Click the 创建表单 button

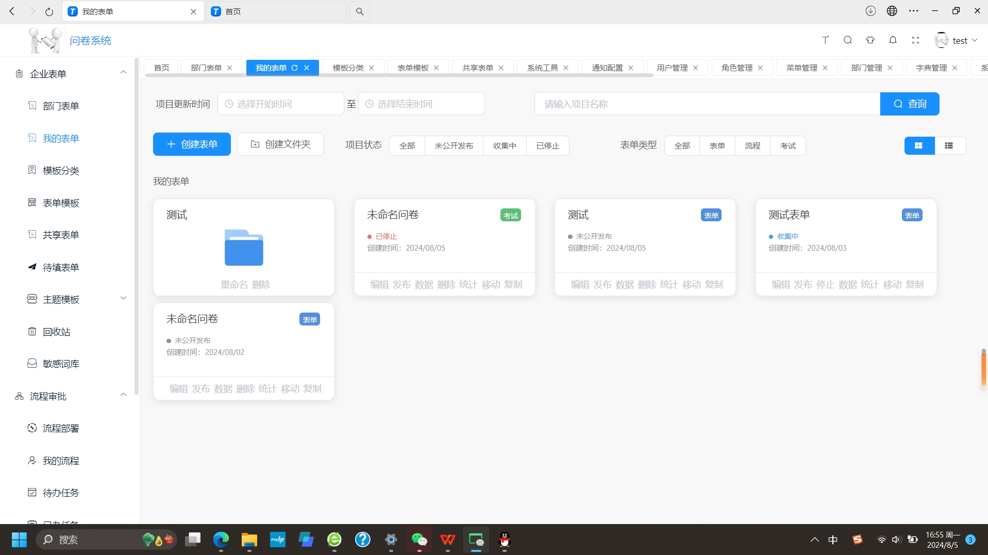pyautogui.click(x=192, y=144)
